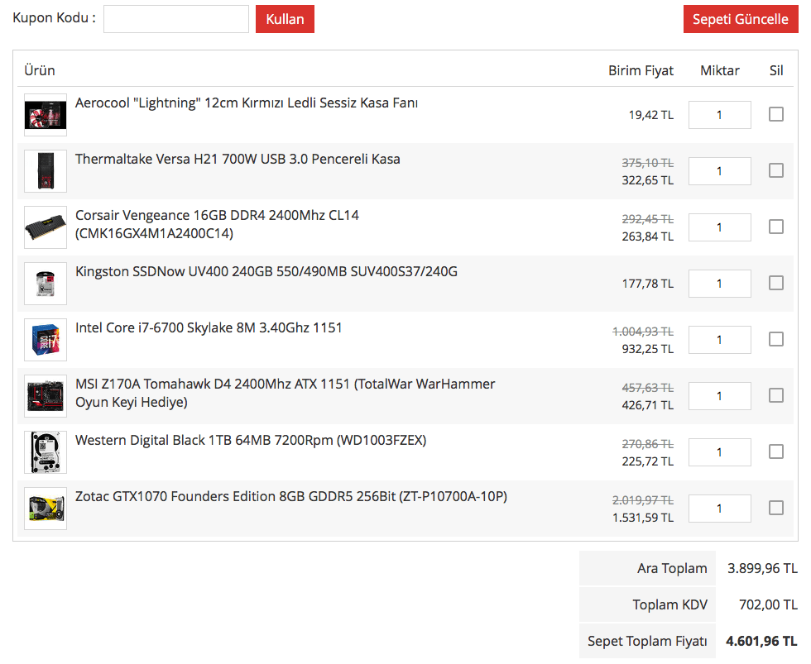Image resolution: width=811 pixels, height=664 pixels.
Task: Click the 263,84 TL discounted price
Action: pyautogui.click(x=647, y=236)
